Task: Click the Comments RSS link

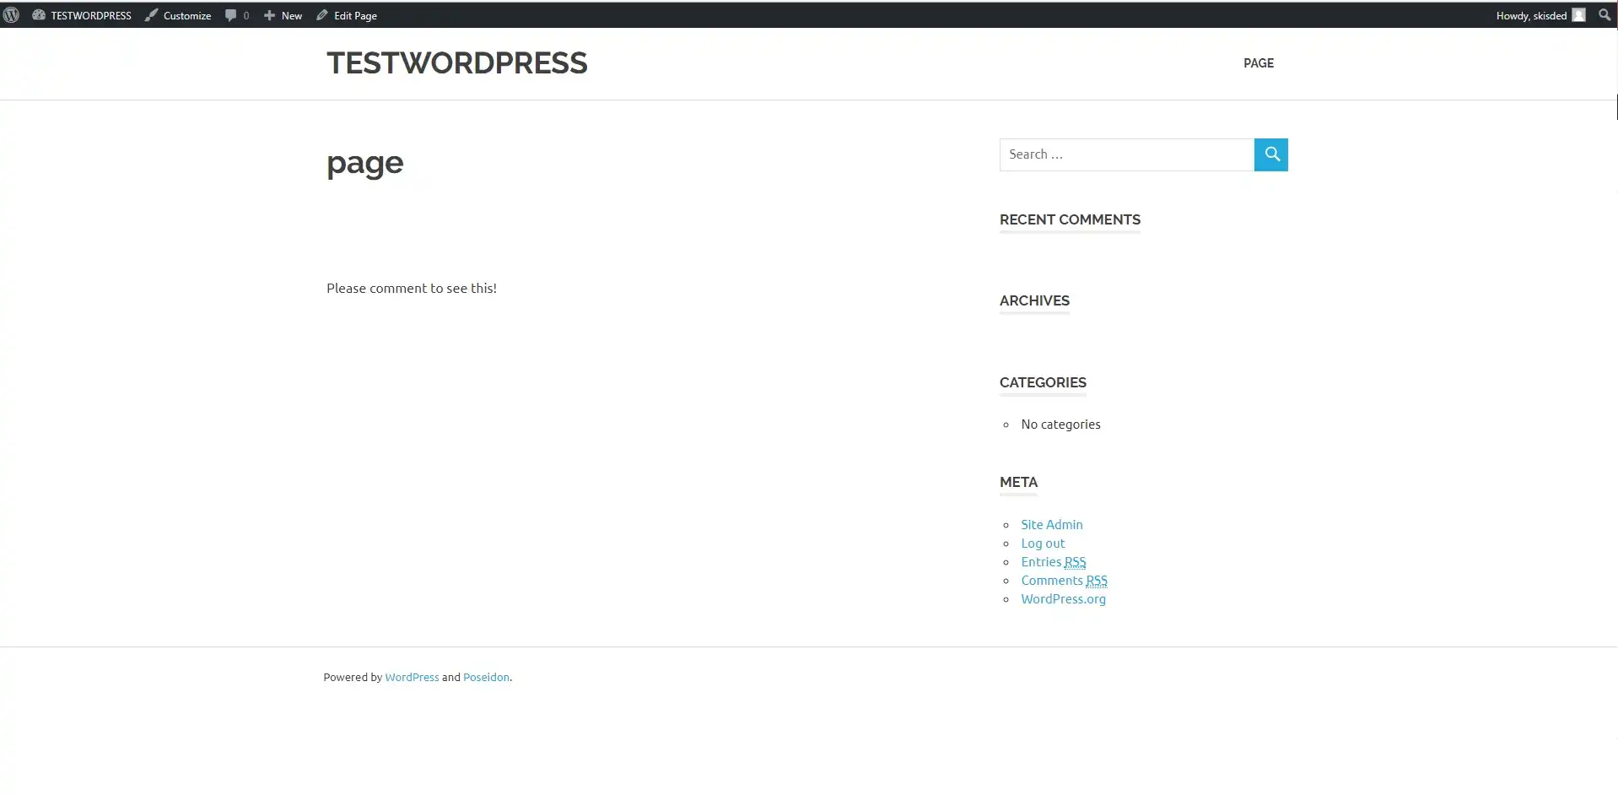Action: pos(1063,580)
